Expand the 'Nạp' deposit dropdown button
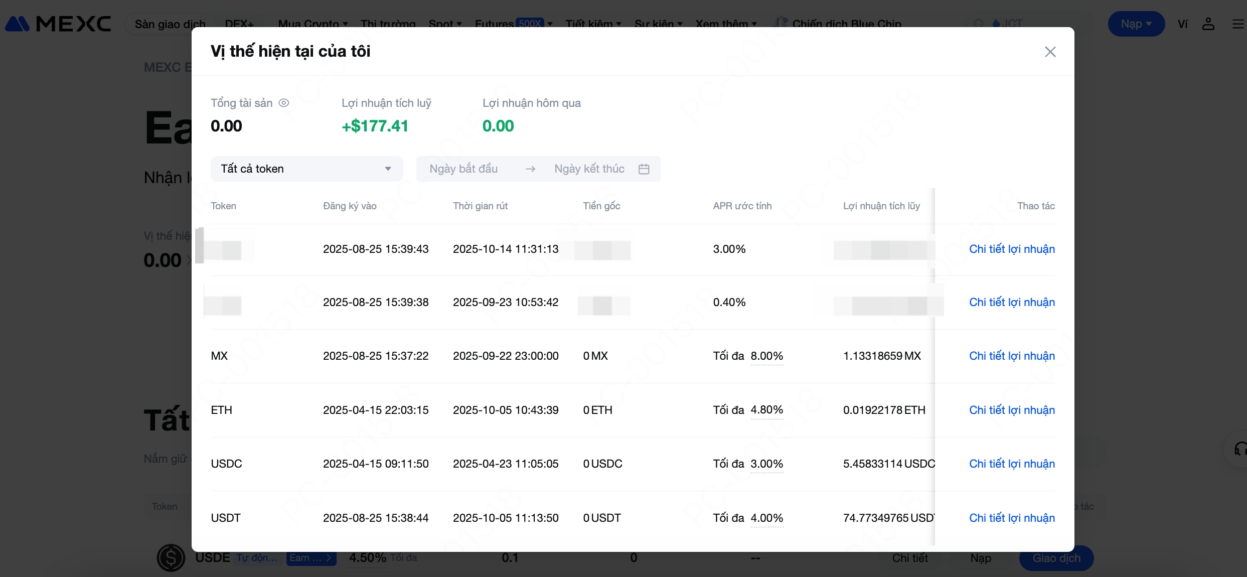The width and height of the screenshot is (1247, 577). 1136,24
